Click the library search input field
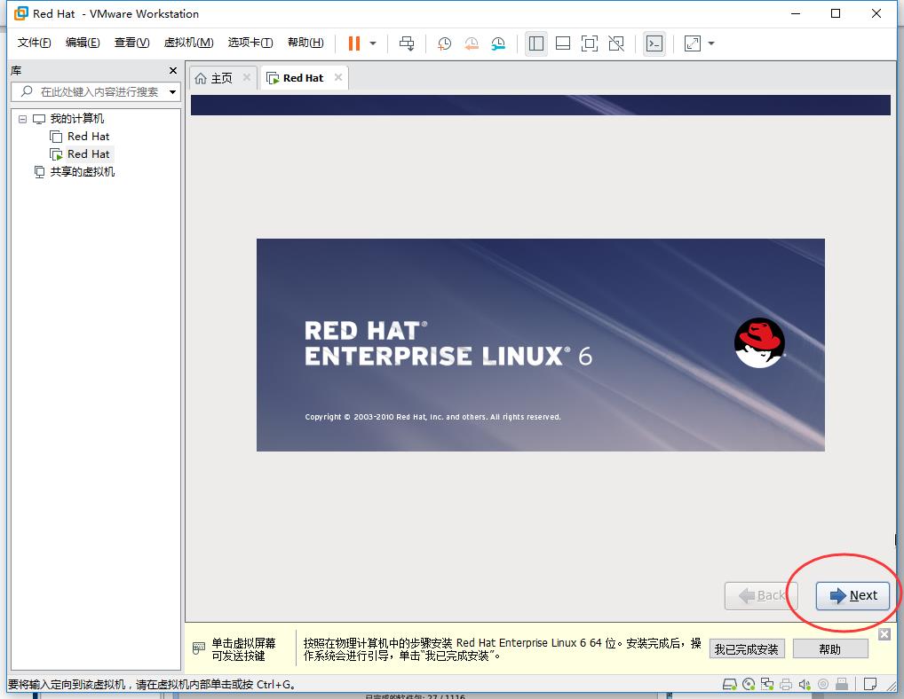The image size is (904, 699). [96, 91]
